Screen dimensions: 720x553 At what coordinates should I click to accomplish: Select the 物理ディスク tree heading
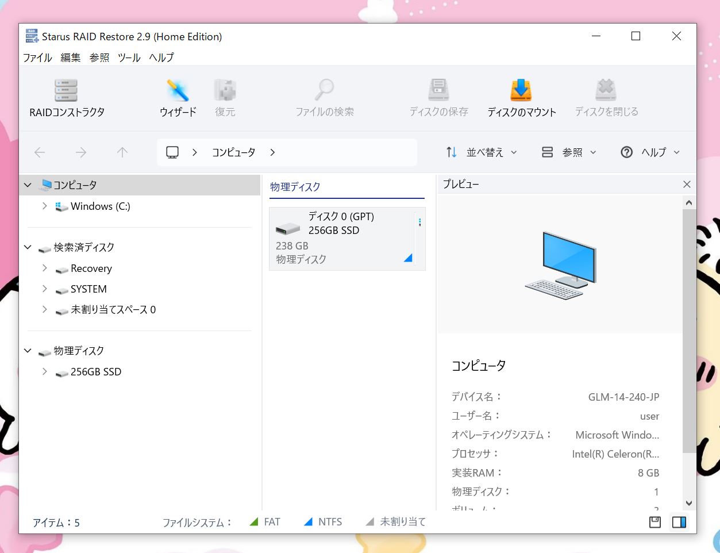point(79,351)
